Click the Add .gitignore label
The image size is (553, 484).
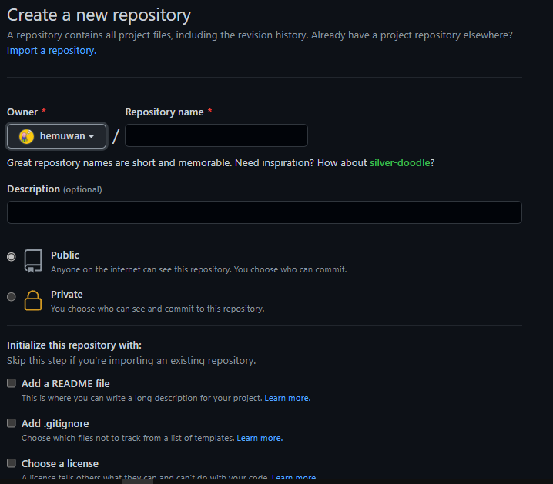click(x=55, y=423)
